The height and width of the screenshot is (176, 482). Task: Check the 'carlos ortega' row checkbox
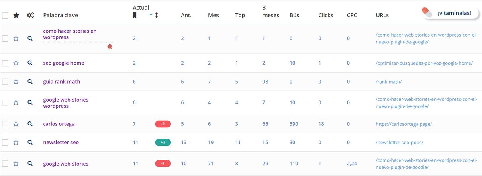[5, 124]
